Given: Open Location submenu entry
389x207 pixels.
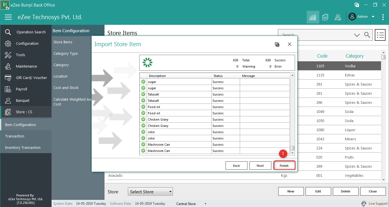Looking at the screenshot, I should (x=61, y=76).
